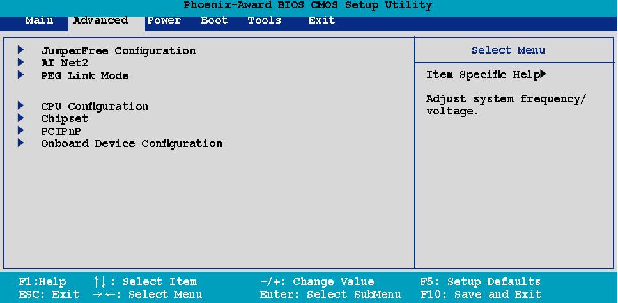Screen dimensions: 618x303
Task: Expand arrow beside CPU Configuration
Action: 21,105
